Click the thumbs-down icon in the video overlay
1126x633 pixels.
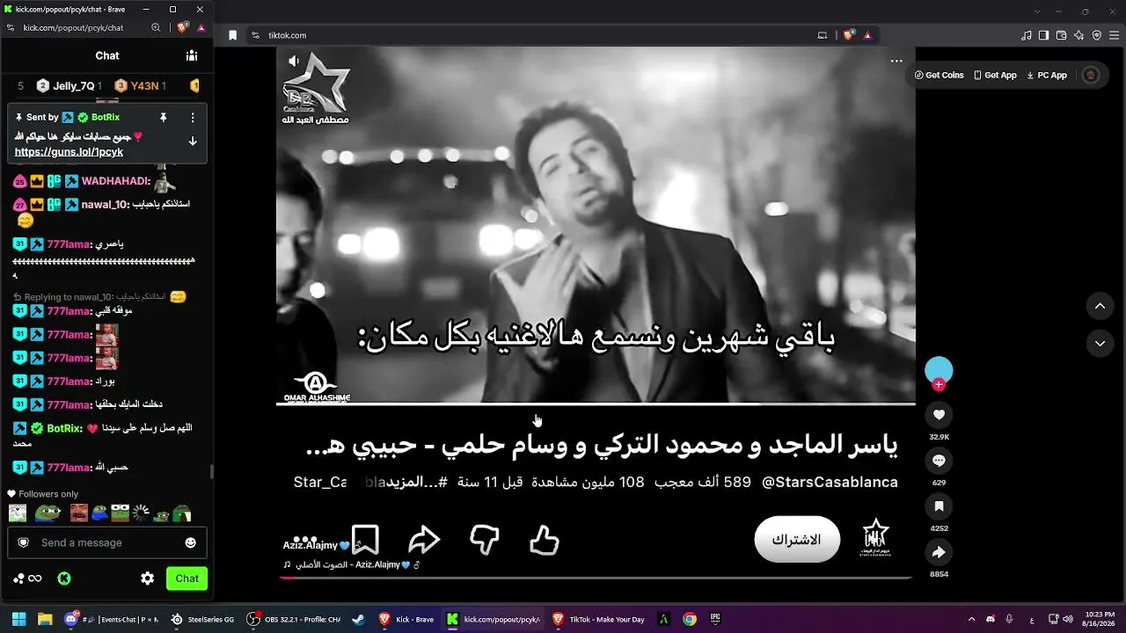click(485, 540)
